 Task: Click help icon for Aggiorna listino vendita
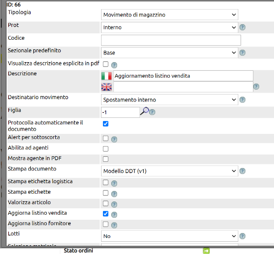click(x=114, y=215)
